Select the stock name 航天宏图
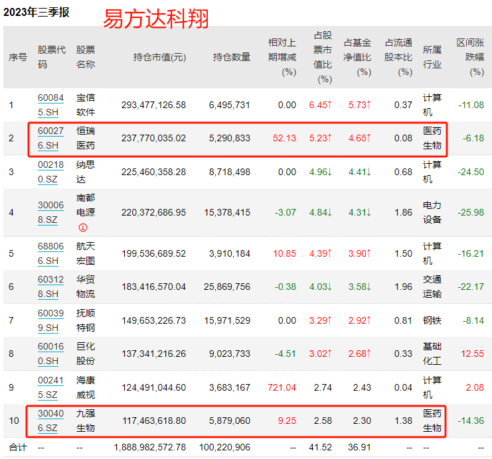Screen dimensions: 492x459 pos(86,253)
